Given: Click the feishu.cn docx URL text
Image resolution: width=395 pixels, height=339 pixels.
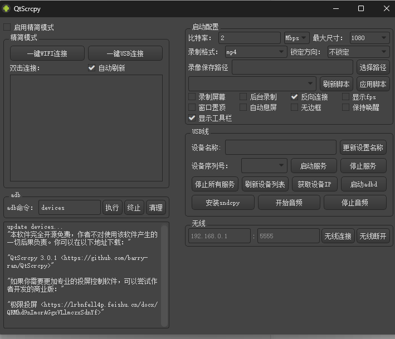Looking at the screenshot, I should tap(82, 308).
